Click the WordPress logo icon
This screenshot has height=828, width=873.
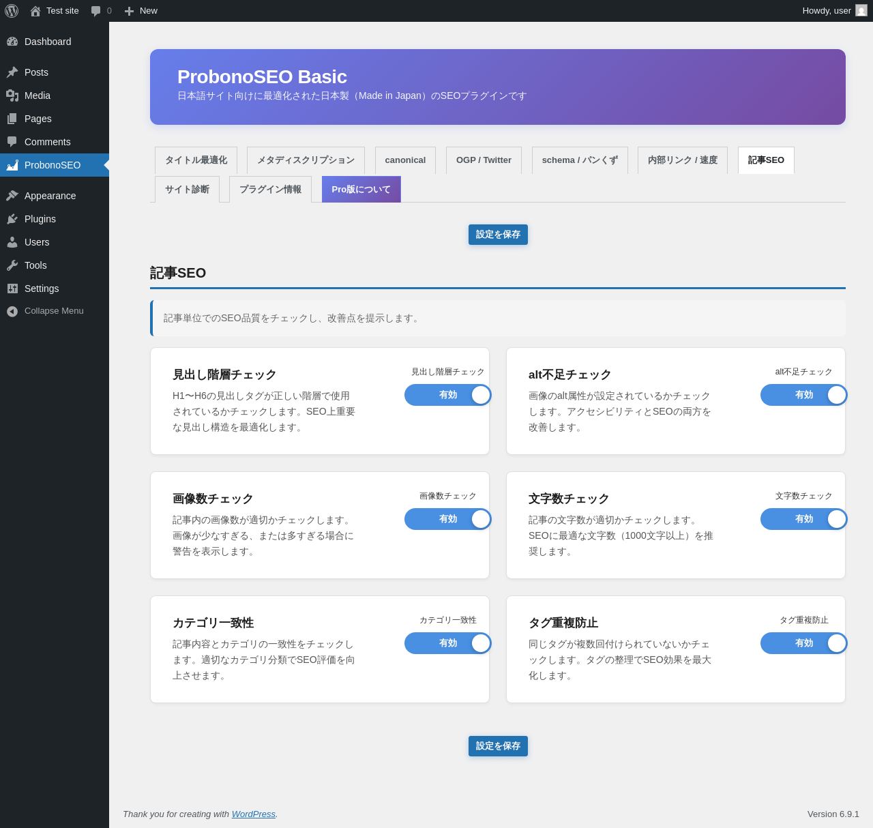12,11
